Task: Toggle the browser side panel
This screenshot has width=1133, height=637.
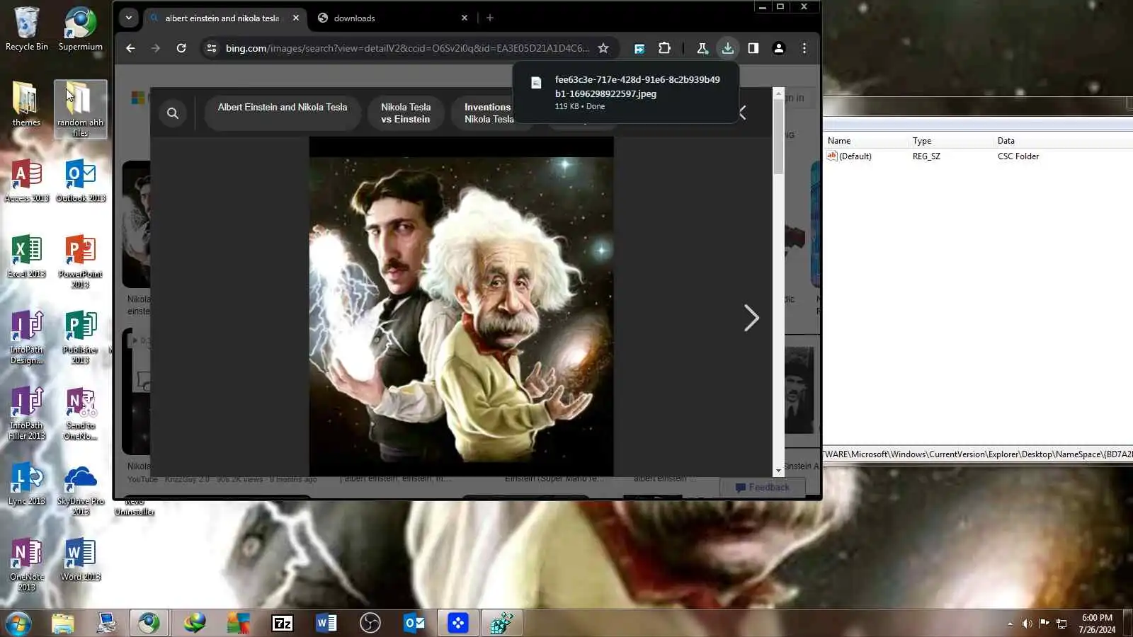Action: 753,48
